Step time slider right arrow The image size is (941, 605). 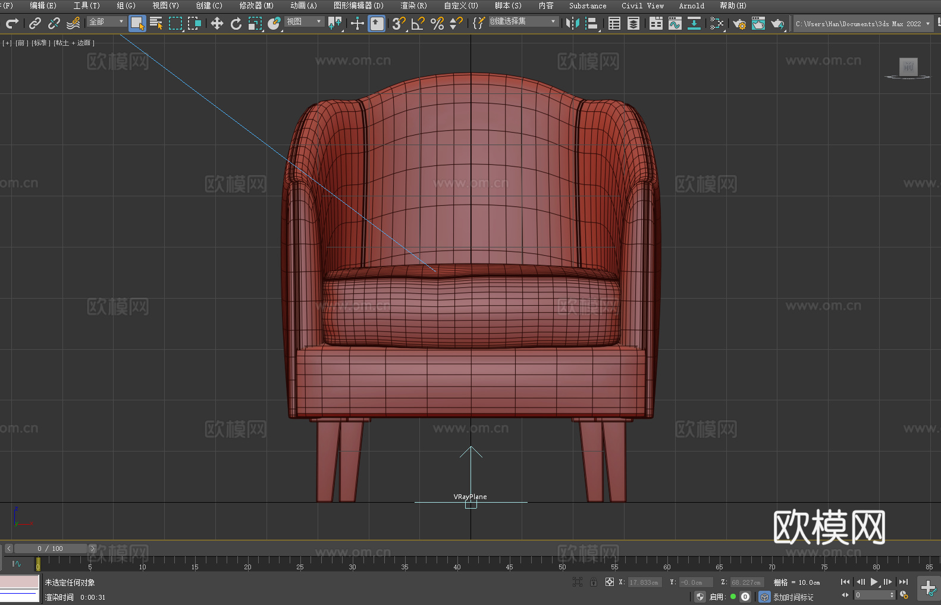coord(92,548)
